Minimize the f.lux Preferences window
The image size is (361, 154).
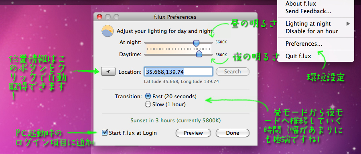(x=108, y=17)
